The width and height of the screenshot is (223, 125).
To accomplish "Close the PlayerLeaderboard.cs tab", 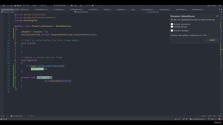I will pos(18,10).
